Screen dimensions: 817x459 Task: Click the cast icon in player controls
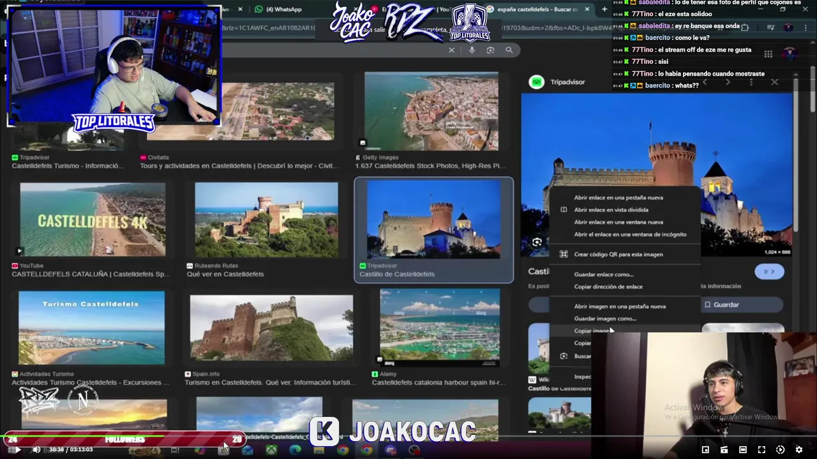724,449
